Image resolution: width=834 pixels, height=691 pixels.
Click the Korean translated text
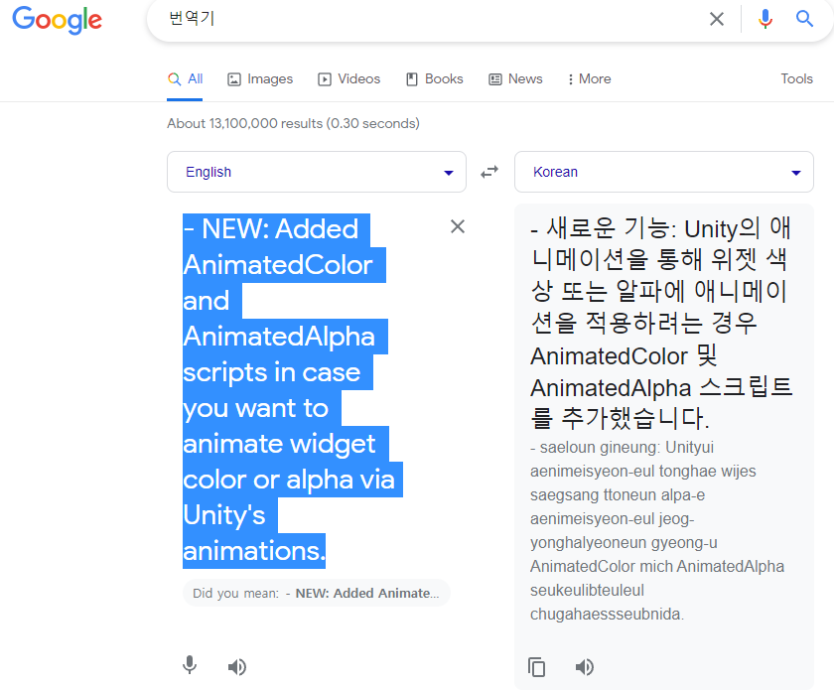click(661, 324)
